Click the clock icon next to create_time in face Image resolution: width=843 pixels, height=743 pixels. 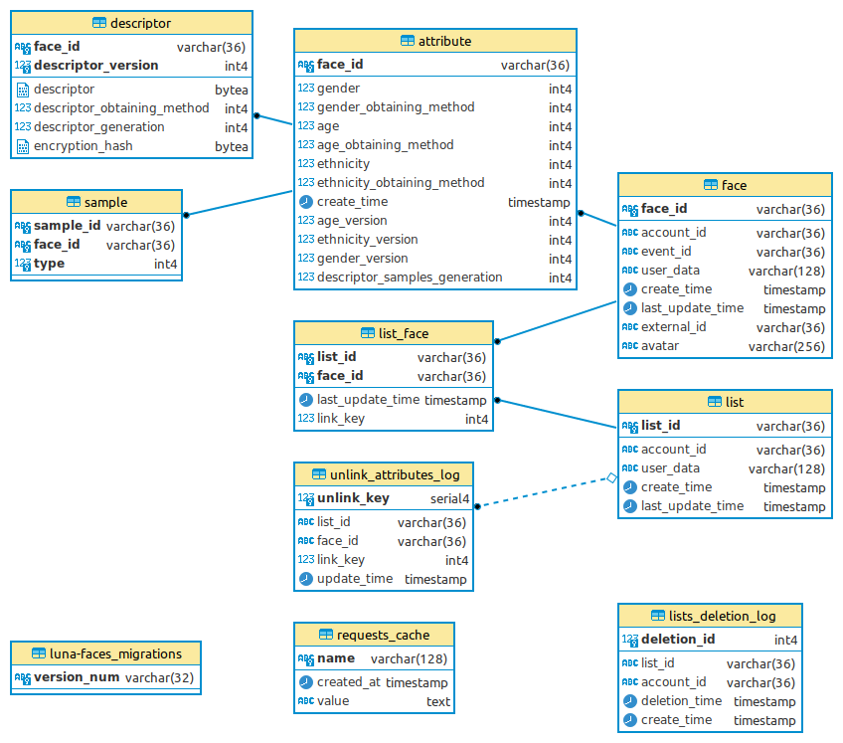(x=629, y=288)
